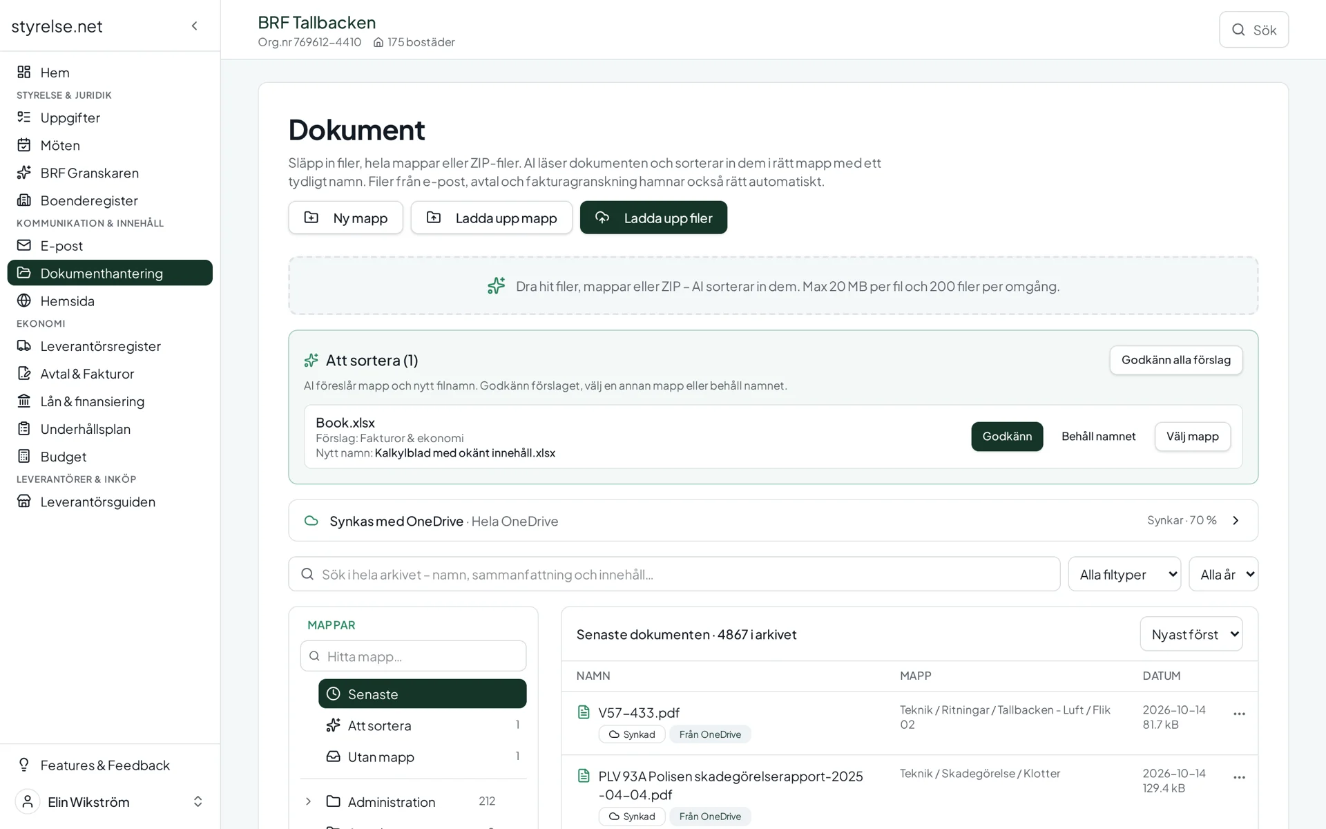This screenshot has width=1326, height=829.
Task: Click Ladda upp filer button
Action: (653, 218)
